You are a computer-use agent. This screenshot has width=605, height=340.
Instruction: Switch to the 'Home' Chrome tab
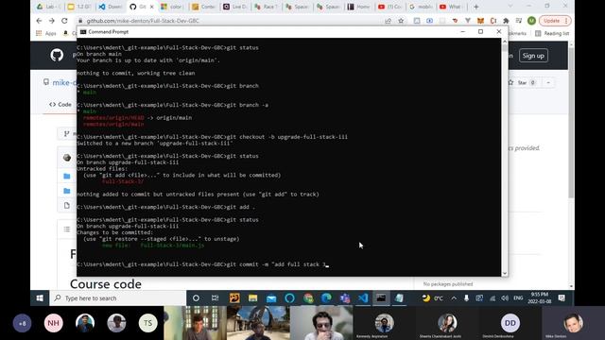click(x=359, y=7)
